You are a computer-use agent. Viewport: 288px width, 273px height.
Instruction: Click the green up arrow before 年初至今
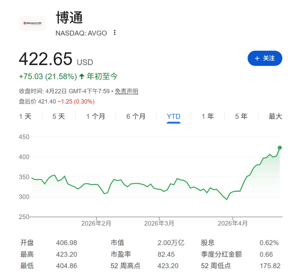coord(82,76)
